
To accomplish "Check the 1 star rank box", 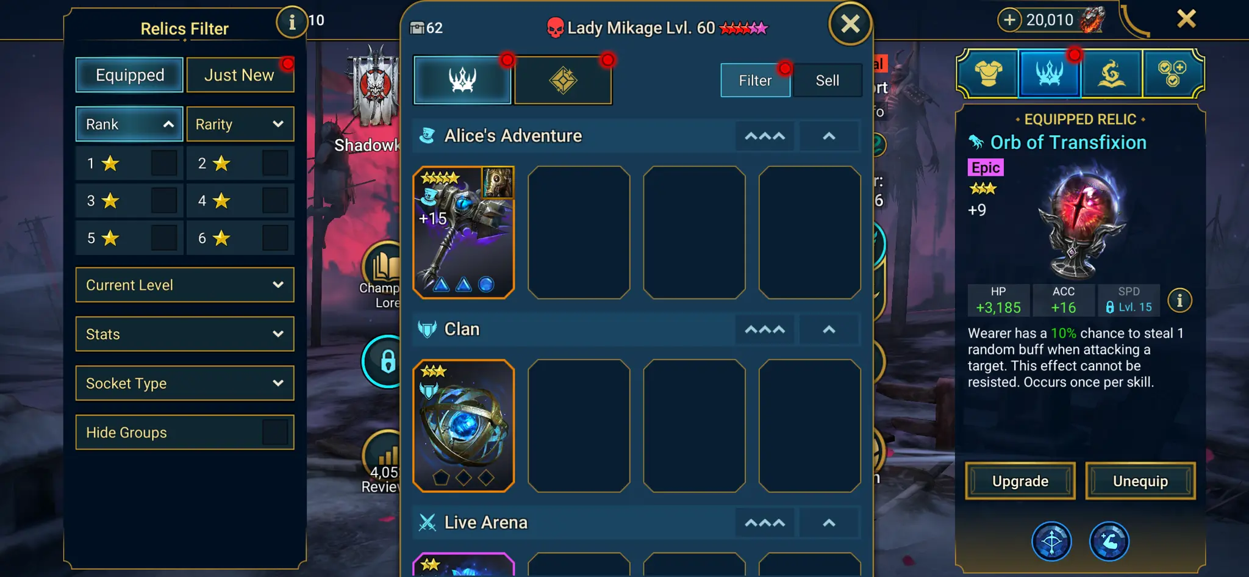I will click(x=164, y=163).
